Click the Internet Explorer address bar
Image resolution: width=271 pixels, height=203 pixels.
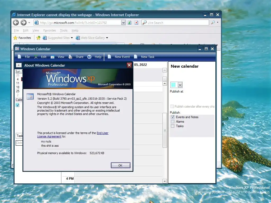point(78,23)
